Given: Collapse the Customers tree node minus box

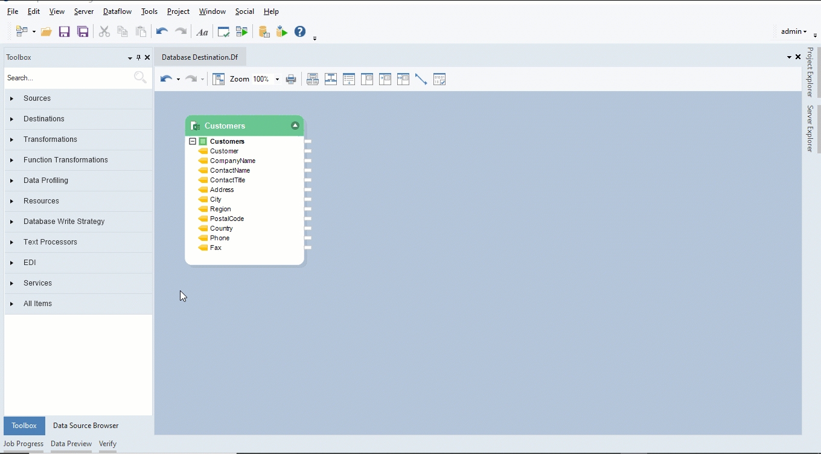Looking at the screenshot, I should point(193,141).
